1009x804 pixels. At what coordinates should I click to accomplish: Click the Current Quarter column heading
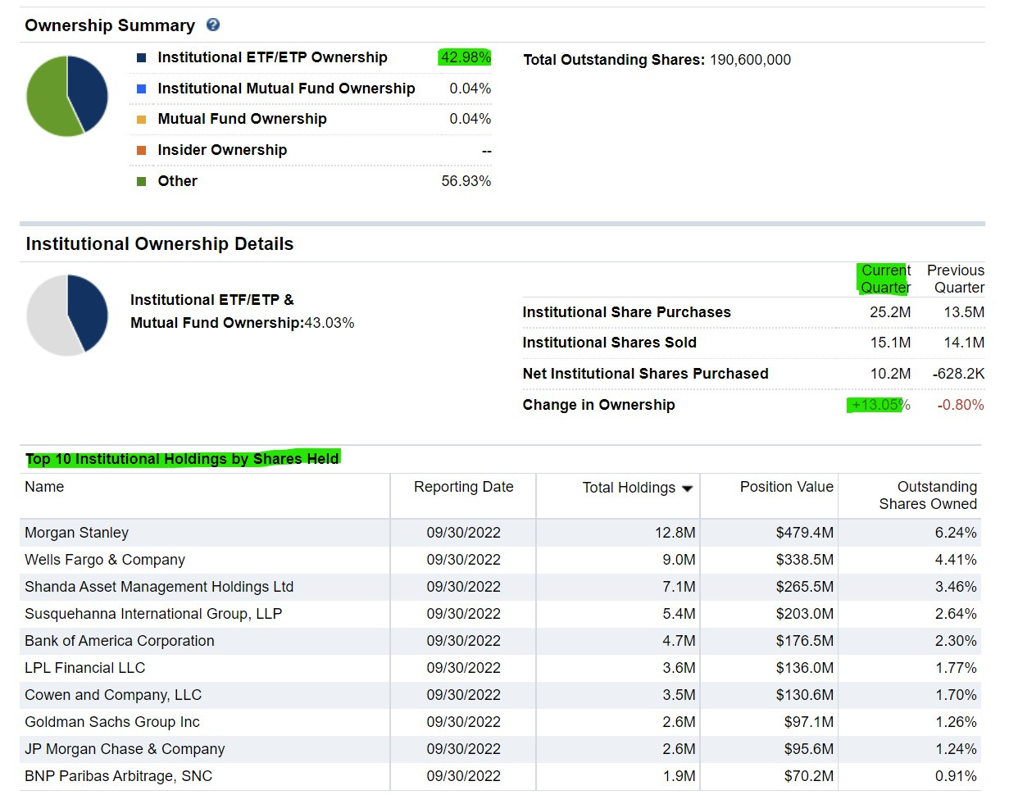pyautogui.click(x=885, y=279)
